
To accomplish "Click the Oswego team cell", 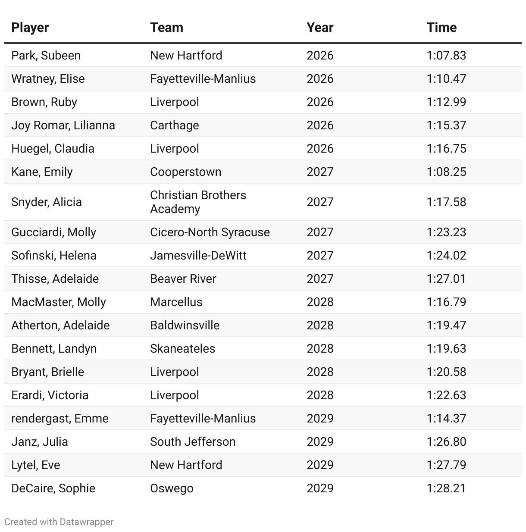I will click(x=172, y=488).
